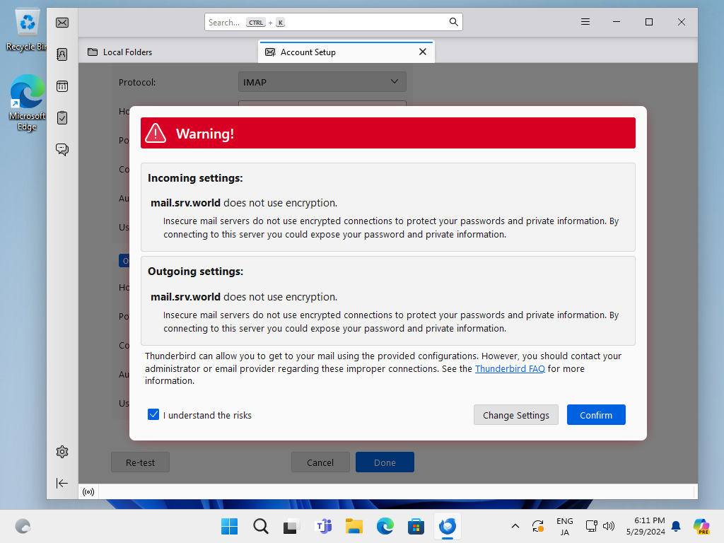Open the Thunderbird FAQ link
724x543 pixels.
click(510, 368)
